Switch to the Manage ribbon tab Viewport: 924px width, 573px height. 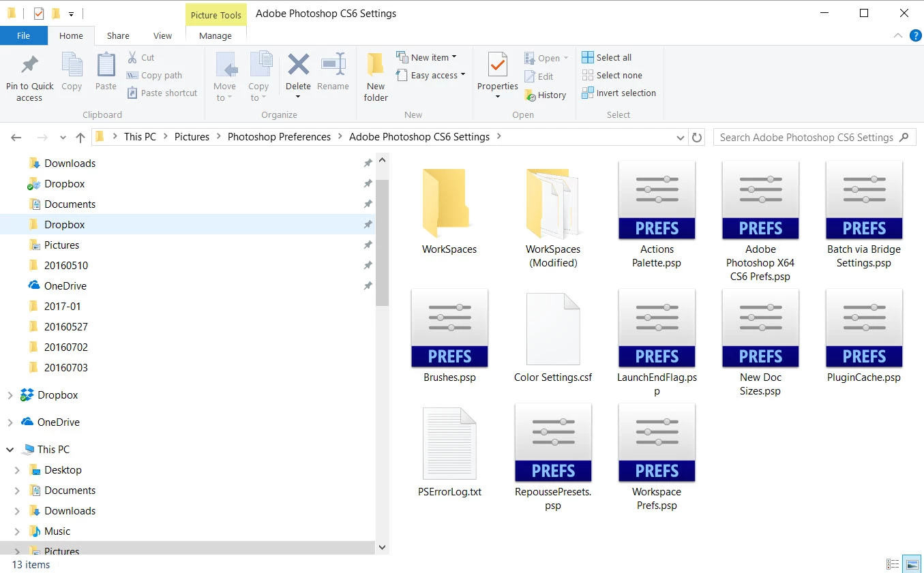(x=215, y=35)
